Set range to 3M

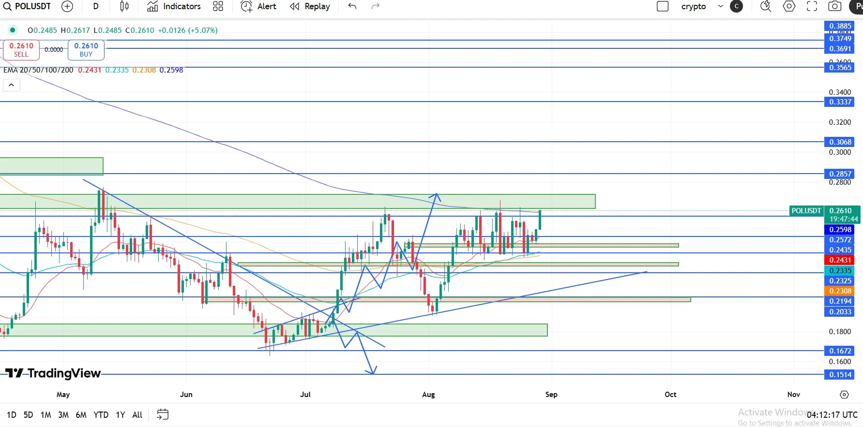(x=63, y=415)
